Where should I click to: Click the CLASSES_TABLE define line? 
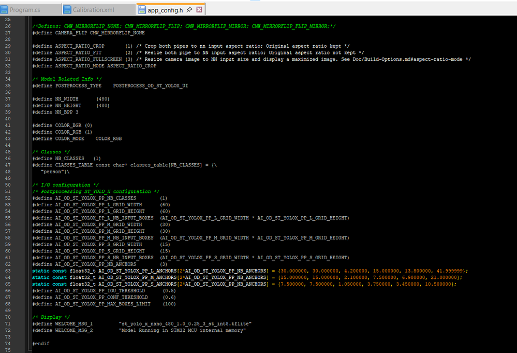click(124, 165)
